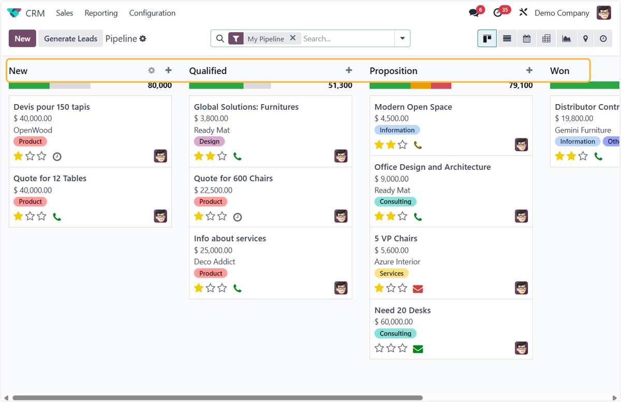Click the New button
Image resolution: width=621 pixels, height=402 pixels.
22,38
